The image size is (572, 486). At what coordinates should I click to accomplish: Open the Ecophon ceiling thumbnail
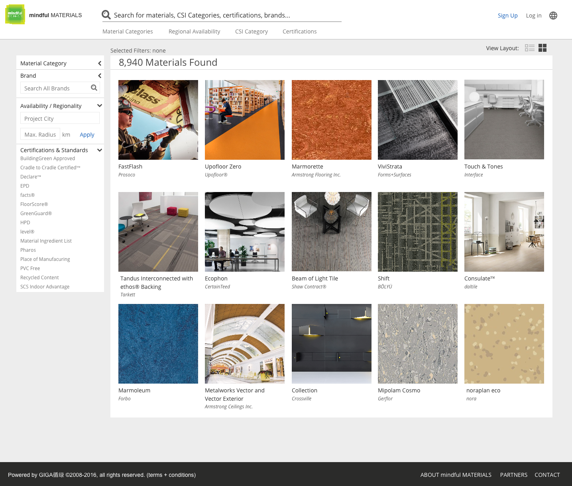click(245, 232)
